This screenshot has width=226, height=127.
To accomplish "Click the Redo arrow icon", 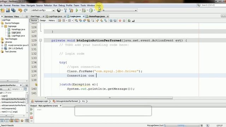I will [x=26, y=10].
